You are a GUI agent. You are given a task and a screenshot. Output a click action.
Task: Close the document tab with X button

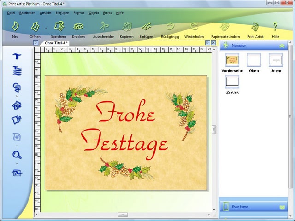(x=213, y=43)
